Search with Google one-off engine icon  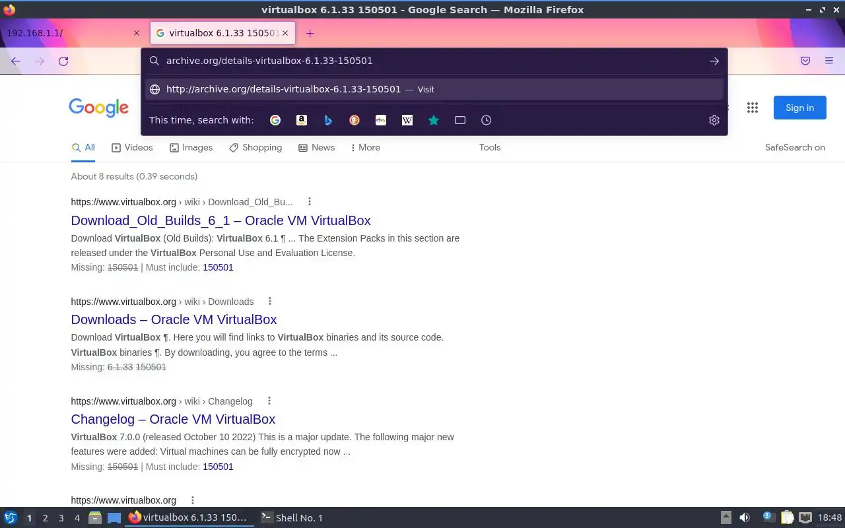pyautogui.click(x=275, y=120)
